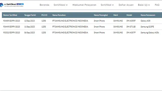Click the e-Sertifikasi logo
162x91 pixels.
click(x=12, y=5)
